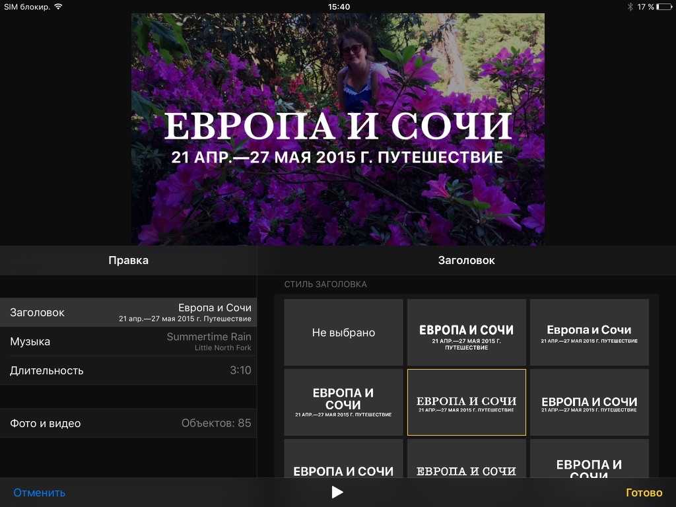Tap the Правка panel header
Image resolution: width=676 pixels, height=507 pixels.
click(128, 260)
